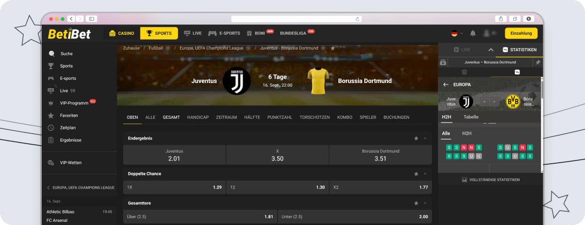Screen dimensions: 585x225
Task: Open the STATISTIKEN panel tab
Action: tap(520, 50)
